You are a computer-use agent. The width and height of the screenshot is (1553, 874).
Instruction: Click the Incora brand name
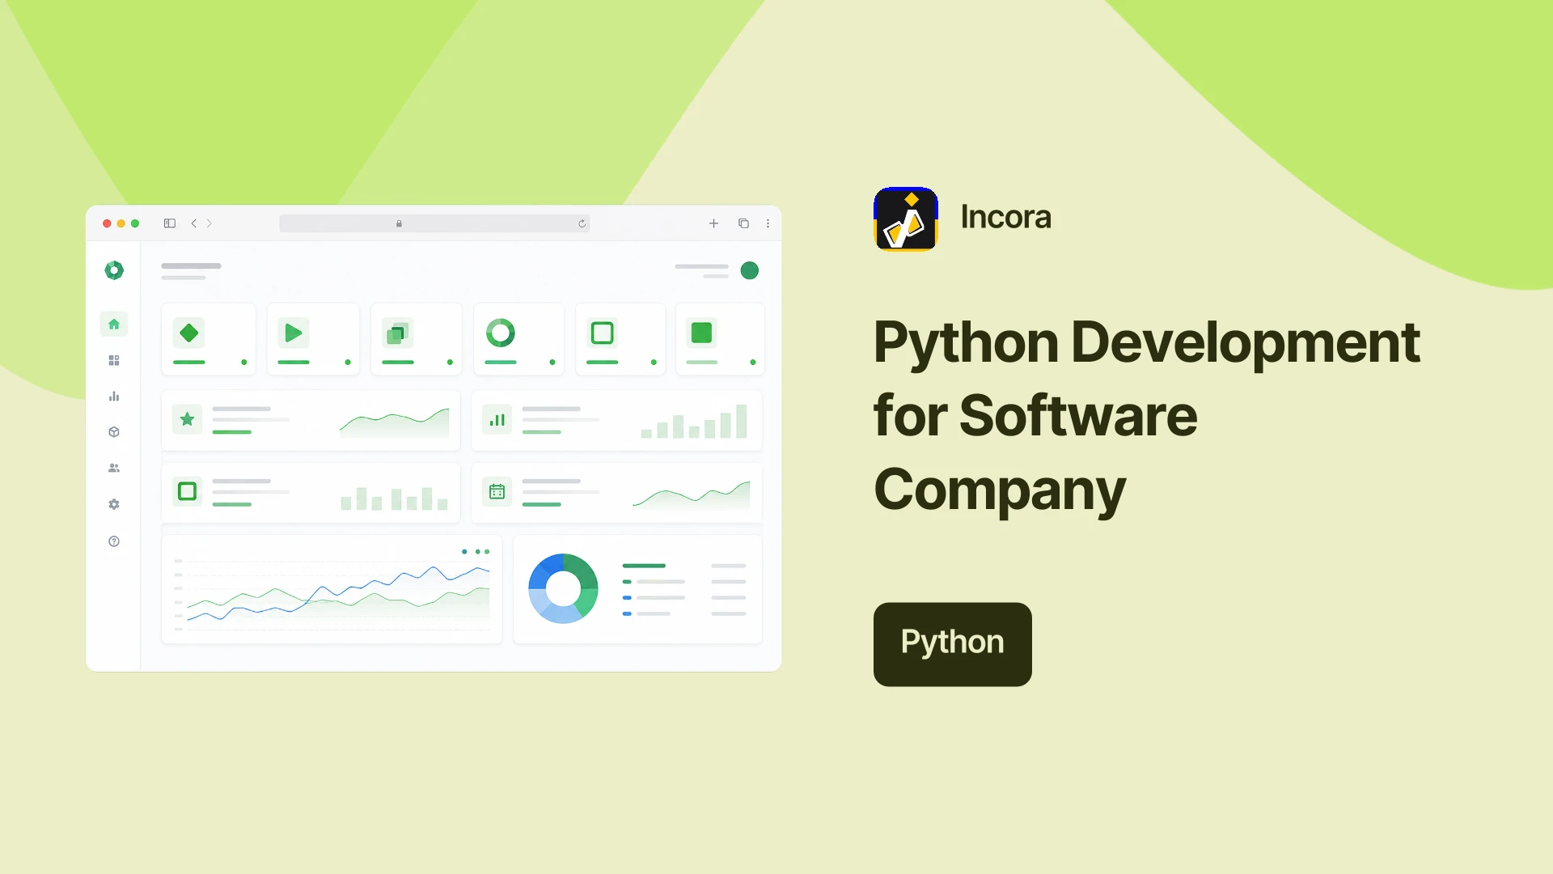click(1005, 217)
